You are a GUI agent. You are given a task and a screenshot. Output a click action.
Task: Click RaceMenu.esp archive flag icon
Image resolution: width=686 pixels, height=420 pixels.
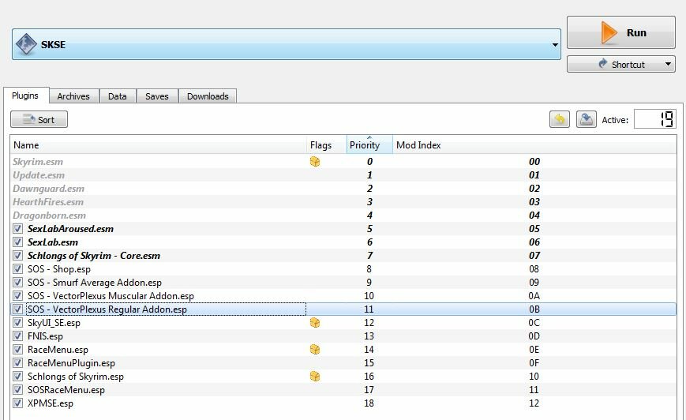315,349
